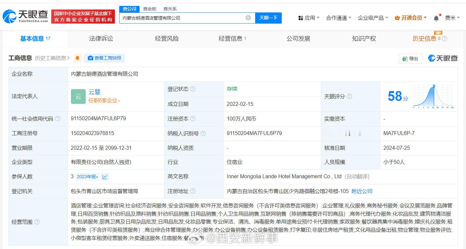Click the 住宿业 industry value
This screenshot has height=249, width=466.
[x=234, y=162]
